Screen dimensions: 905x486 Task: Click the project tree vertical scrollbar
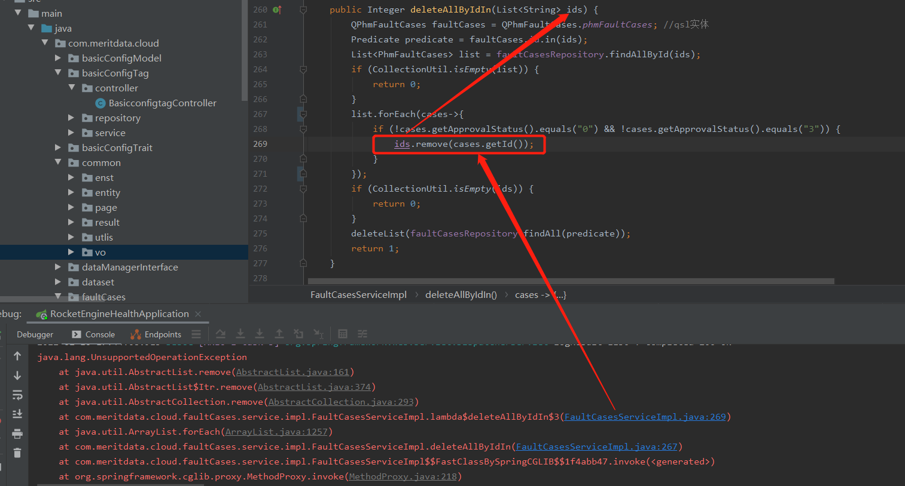coord(244,51)
